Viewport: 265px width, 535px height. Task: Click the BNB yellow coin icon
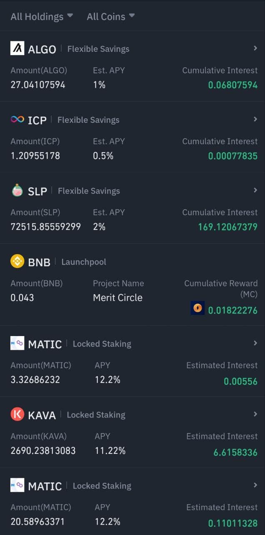tap(17, 262)
